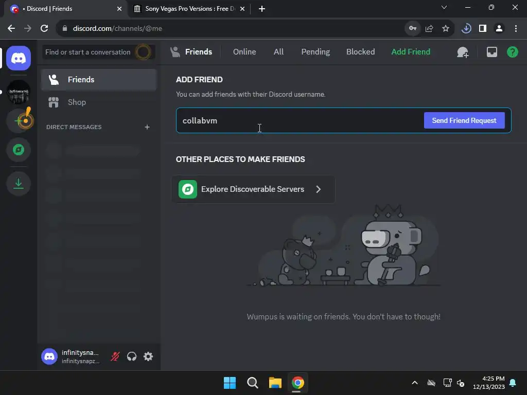Open Shop in the sidebar list
This screenshot has width=527, height=395.
[x=99, y=102]
